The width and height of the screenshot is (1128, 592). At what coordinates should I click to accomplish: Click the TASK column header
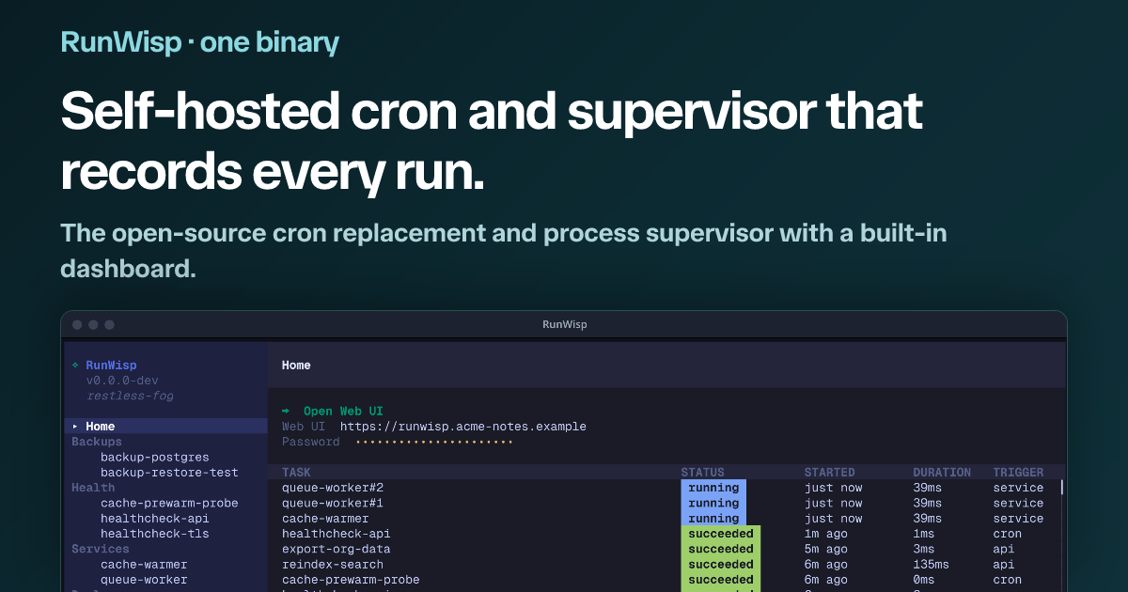click(x=296, y=473)
